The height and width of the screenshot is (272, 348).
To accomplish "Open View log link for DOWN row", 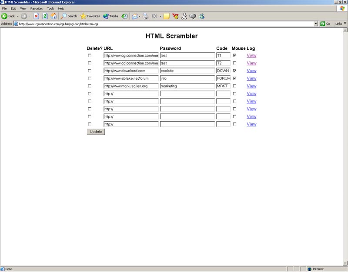I will click(x=251, y=71).
